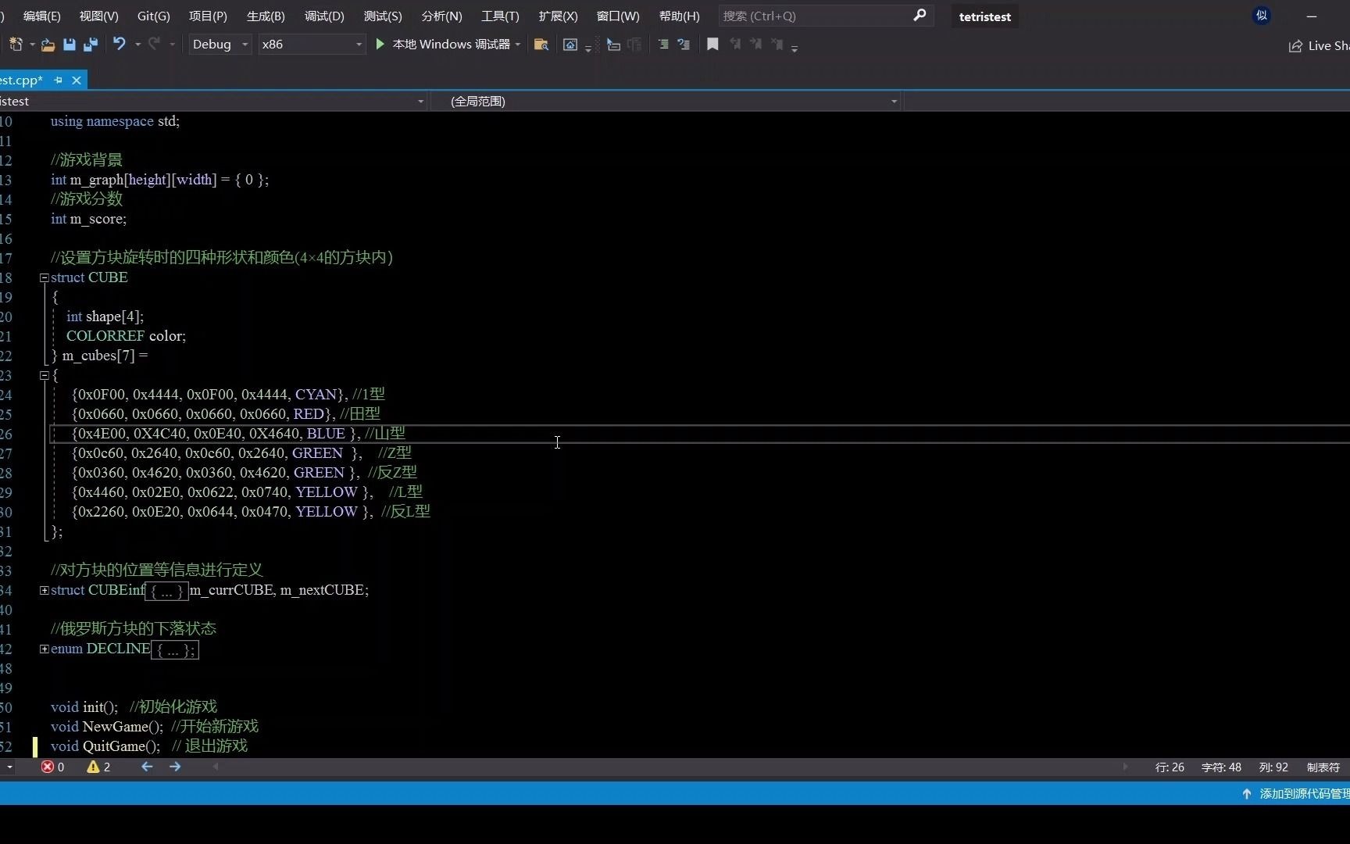Navigate backward with the left arrow
Viewport: 1350px width, 844px height.
coord(147,767)
